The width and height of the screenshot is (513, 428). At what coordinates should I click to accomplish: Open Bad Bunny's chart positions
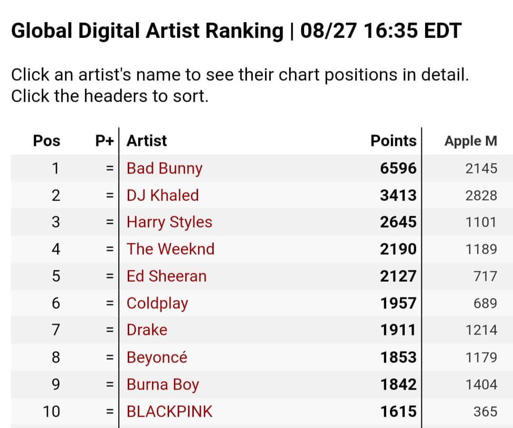pos(164,169)
